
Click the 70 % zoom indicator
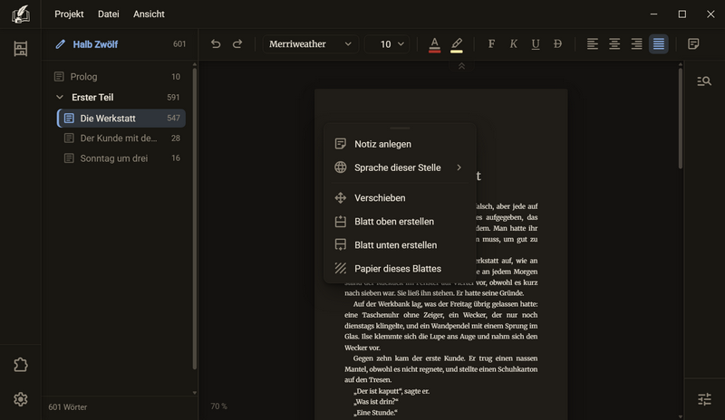click(x=218, y=406)
